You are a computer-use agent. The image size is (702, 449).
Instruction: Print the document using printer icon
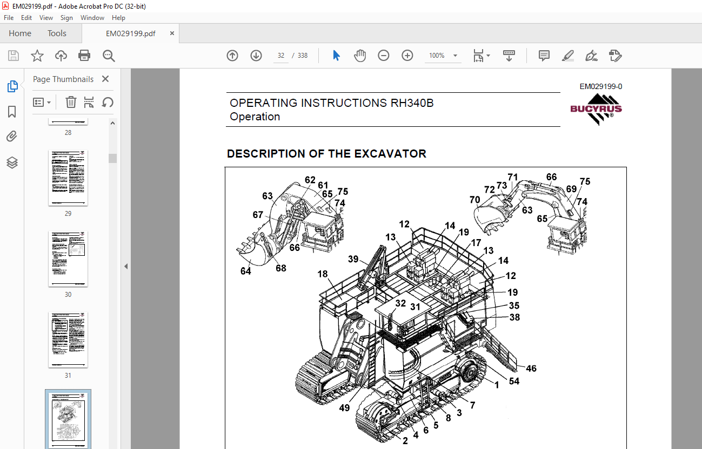click(x=84, y=56)
